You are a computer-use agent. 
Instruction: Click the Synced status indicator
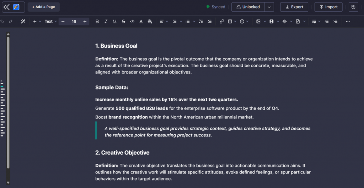[215, 7]
